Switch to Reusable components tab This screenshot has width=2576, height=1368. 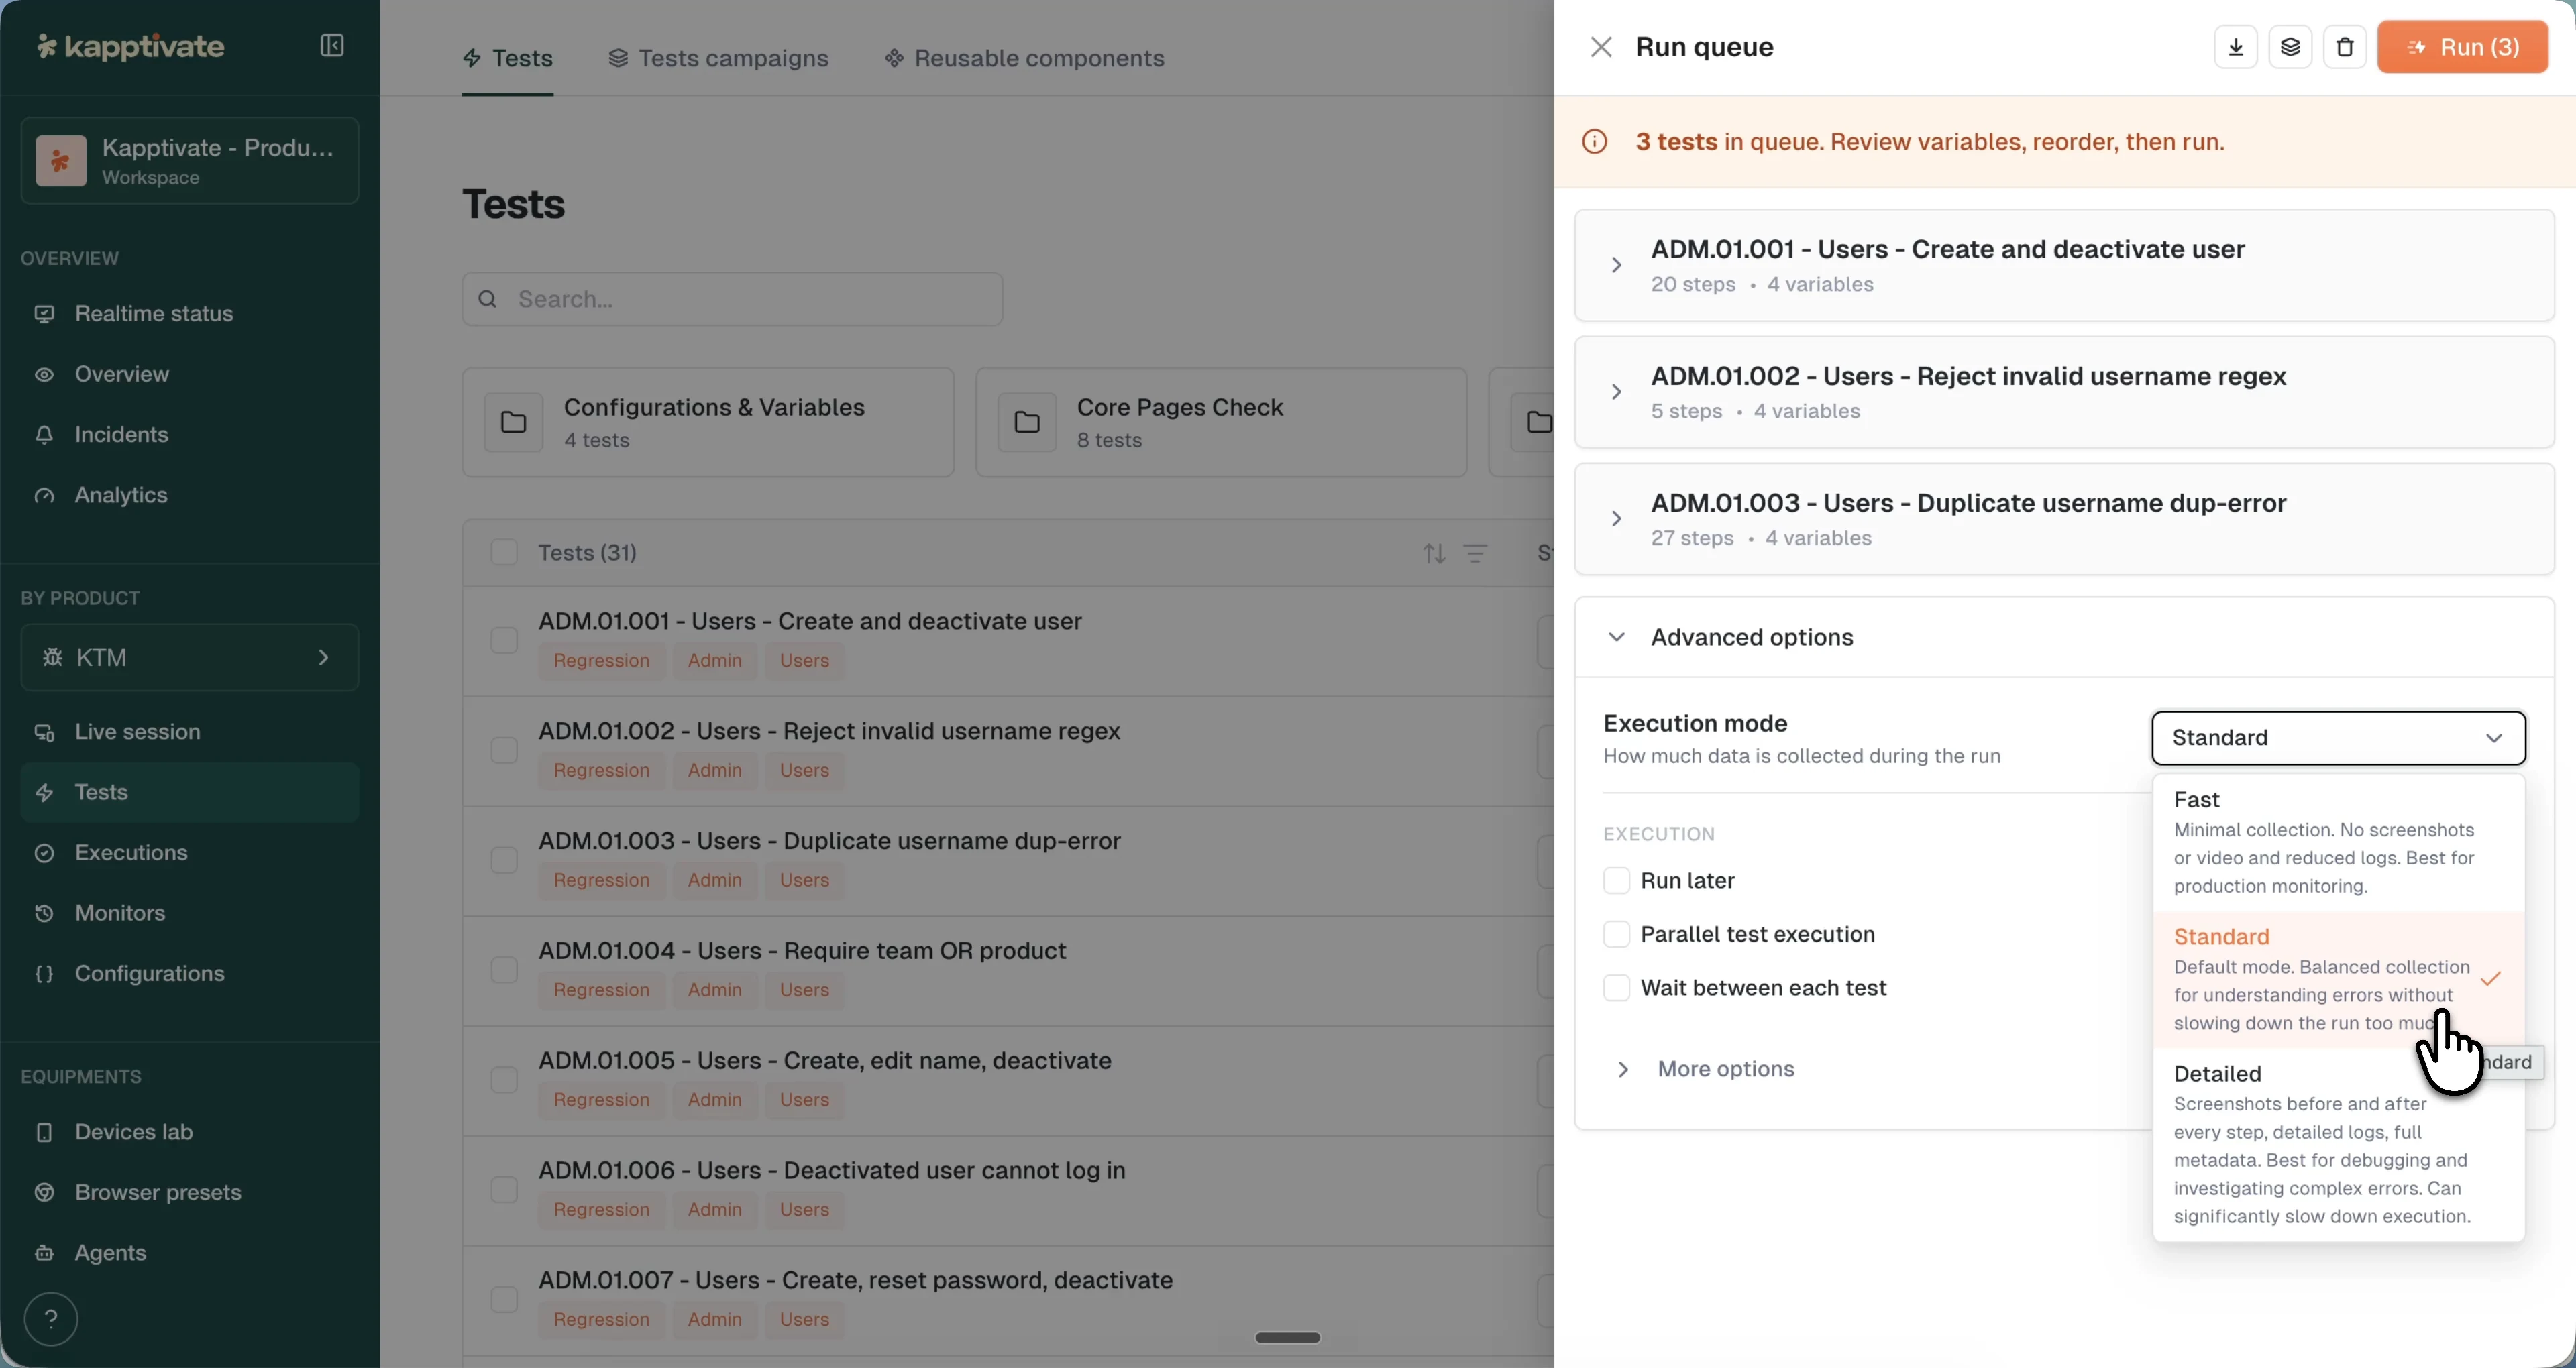1024,58
